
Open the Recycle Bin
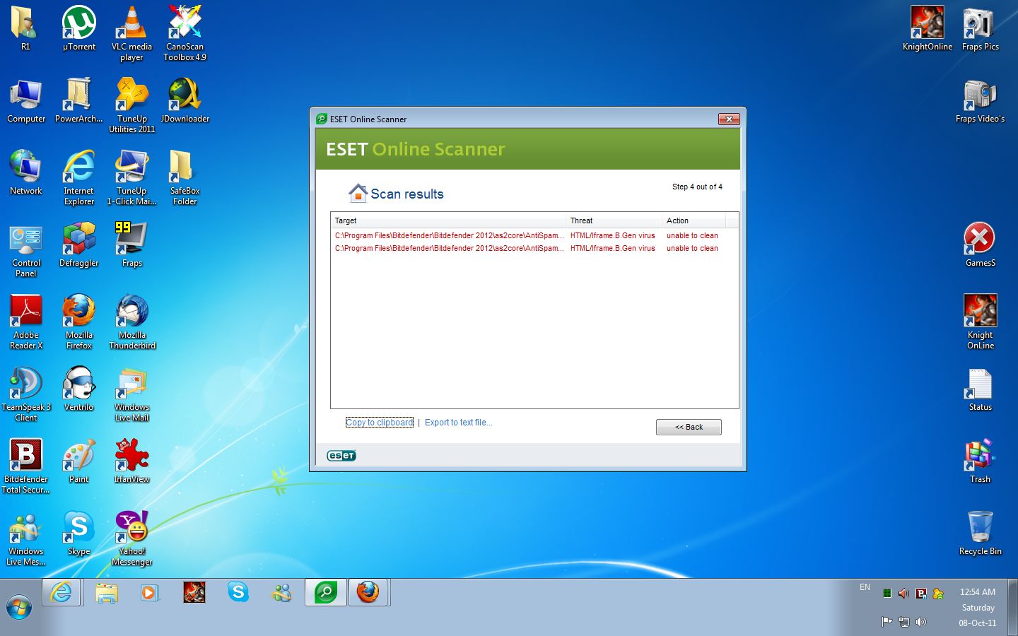[980, 534]
